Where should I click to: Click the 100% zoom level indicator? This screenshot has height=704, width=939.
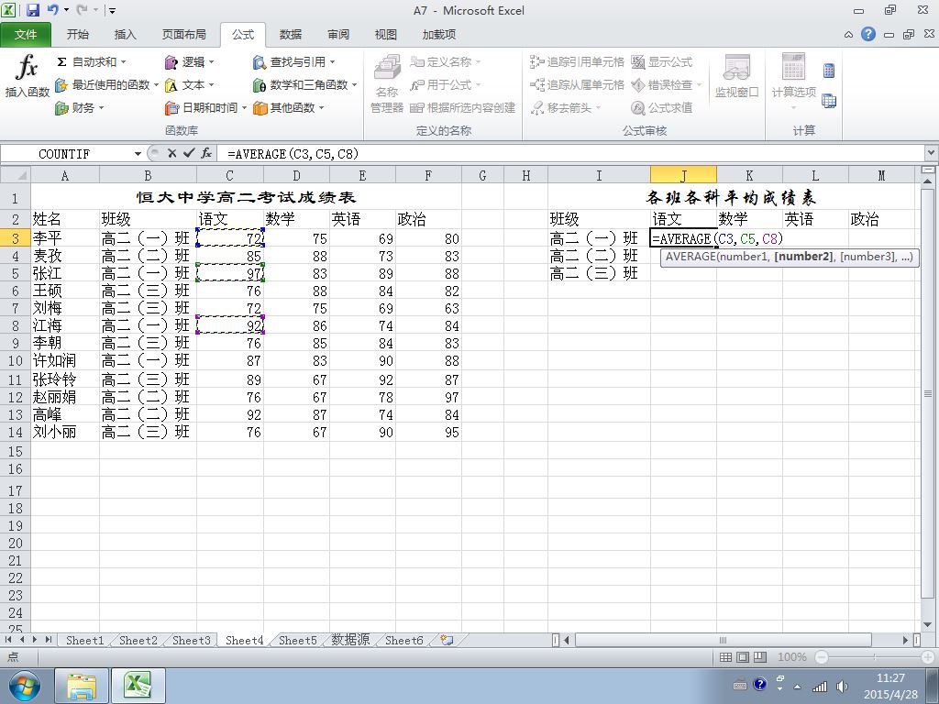791,657
